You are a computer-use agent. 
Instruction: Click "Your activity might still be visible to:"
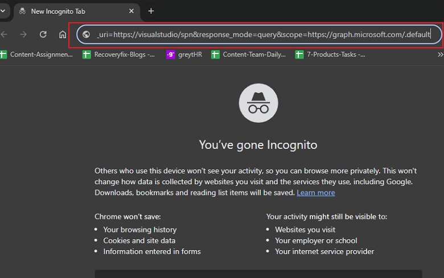(327, 217)
